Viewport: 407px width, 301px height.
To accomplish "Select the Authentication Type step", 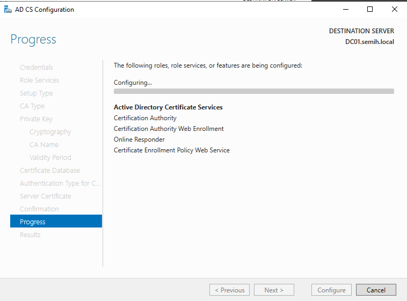I will 60,183.
